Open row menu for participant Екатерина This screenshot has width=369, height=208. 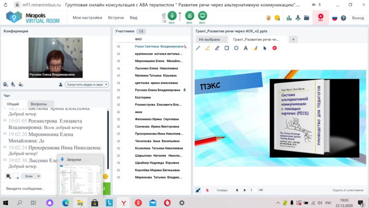(x=119, y=98)
